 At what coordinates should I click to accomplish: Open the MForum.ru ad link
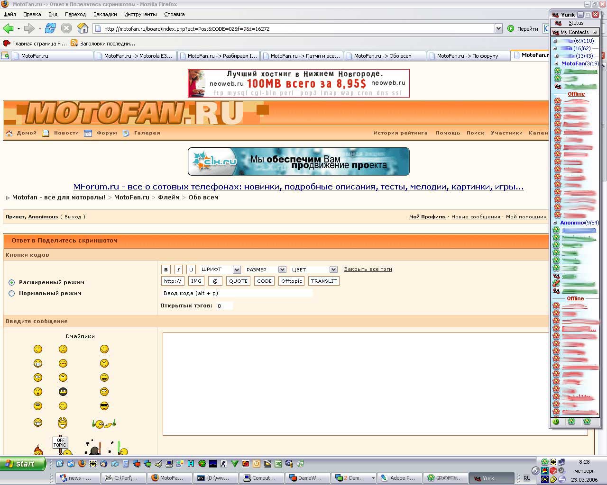click(x=299, y=187)
